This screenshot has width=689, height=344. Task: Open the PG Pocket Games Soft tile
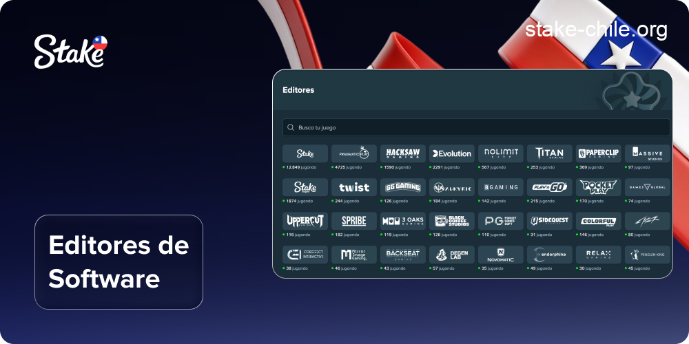coord(501,221)
